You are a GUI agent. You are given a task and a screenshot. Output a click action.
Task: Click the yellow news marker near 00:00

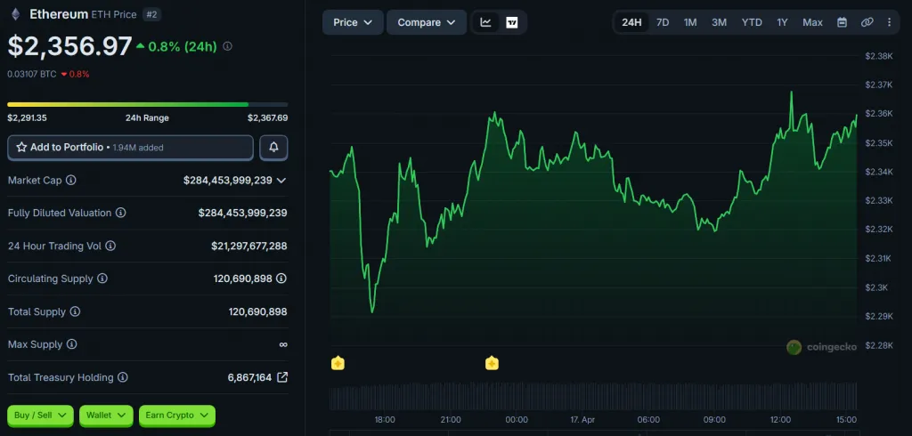[492, 363]
